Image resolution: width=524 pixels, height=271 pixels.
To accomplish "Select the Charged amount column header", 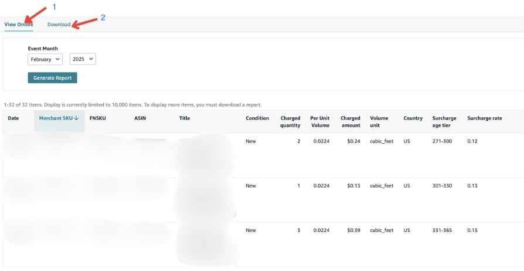I will (351, 121).
